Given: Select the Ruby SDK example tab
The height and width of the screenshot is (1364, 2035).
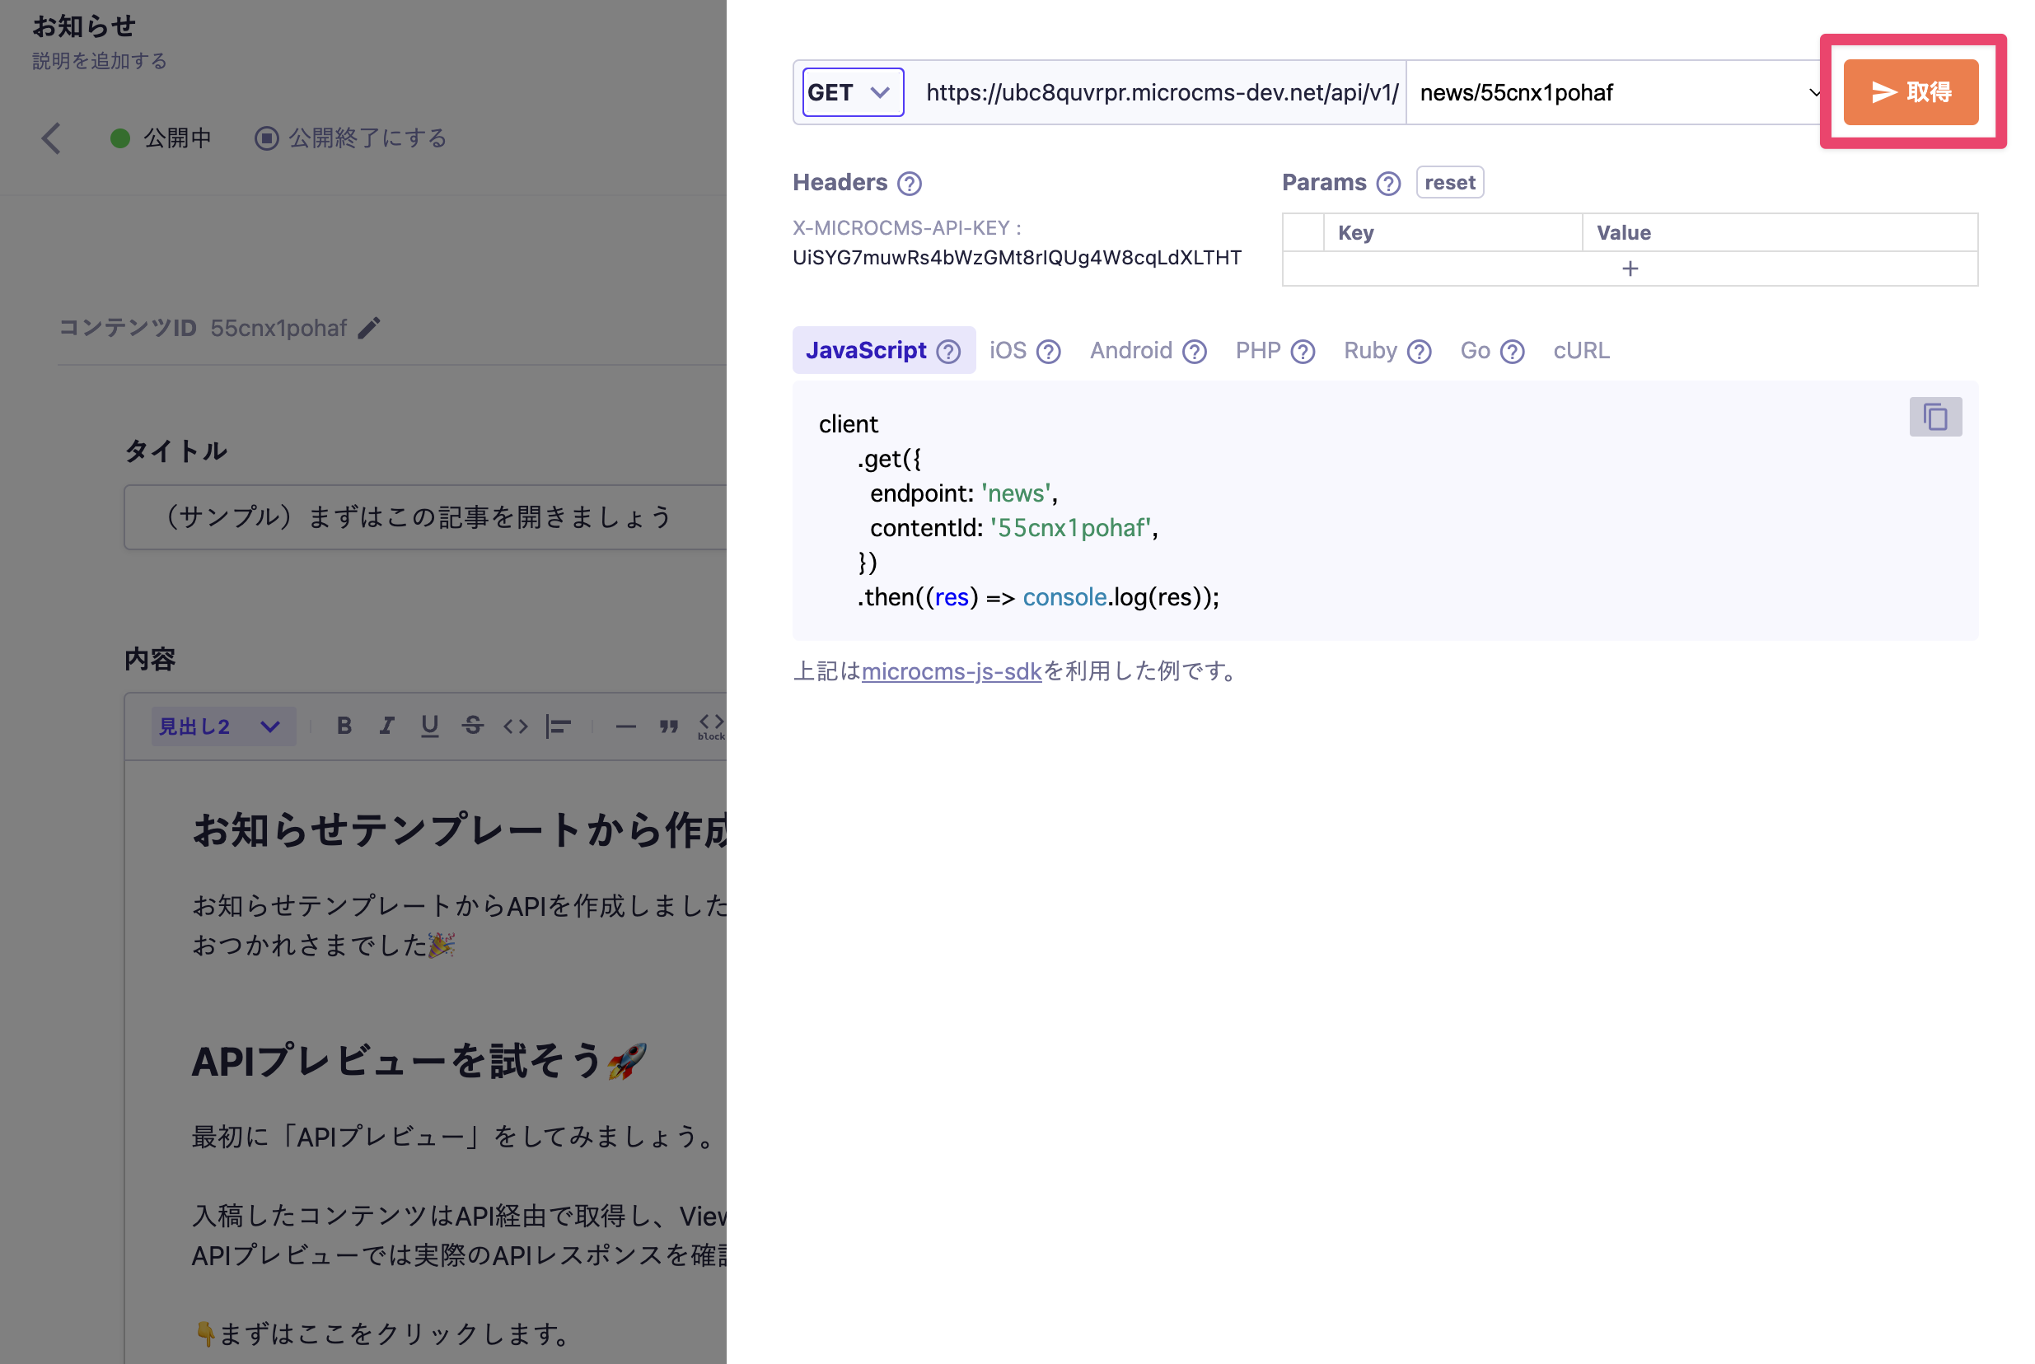Looking at the screenshot, I should tap(1370, 351).
